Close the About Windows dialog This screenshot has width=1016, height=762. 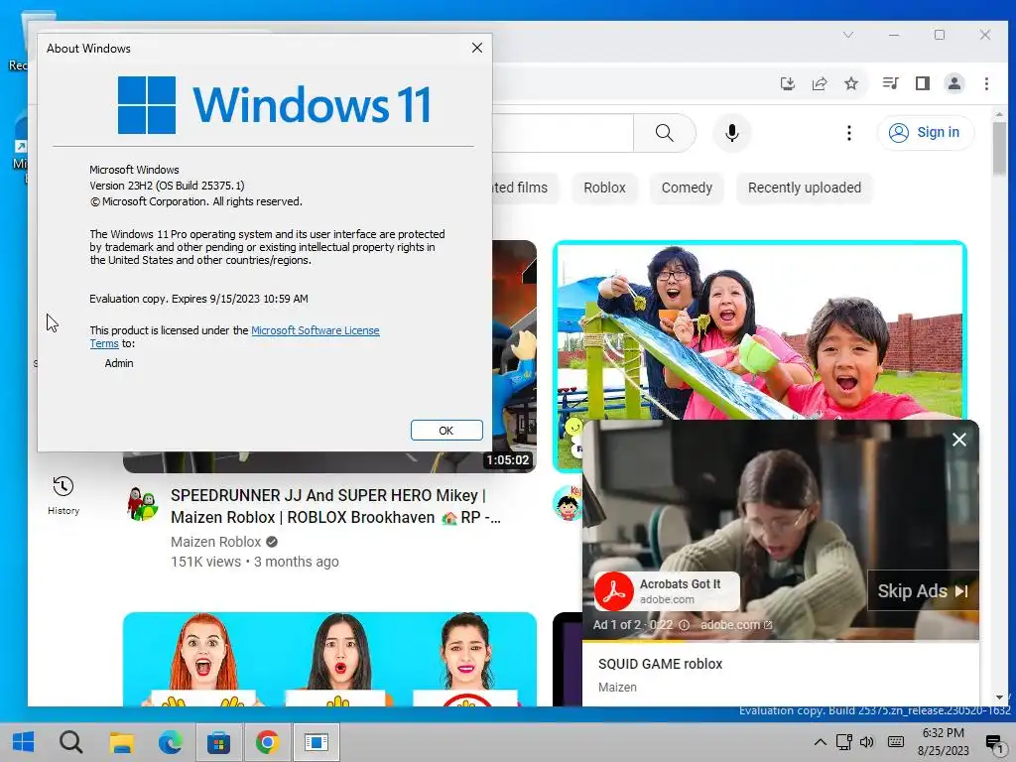477,48
